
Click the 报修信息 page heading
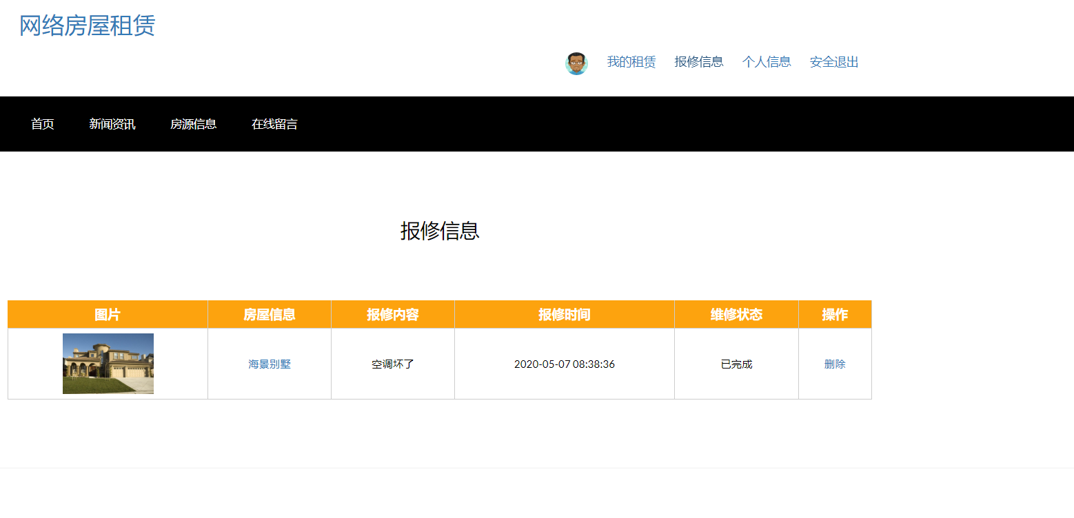point(440,231)
